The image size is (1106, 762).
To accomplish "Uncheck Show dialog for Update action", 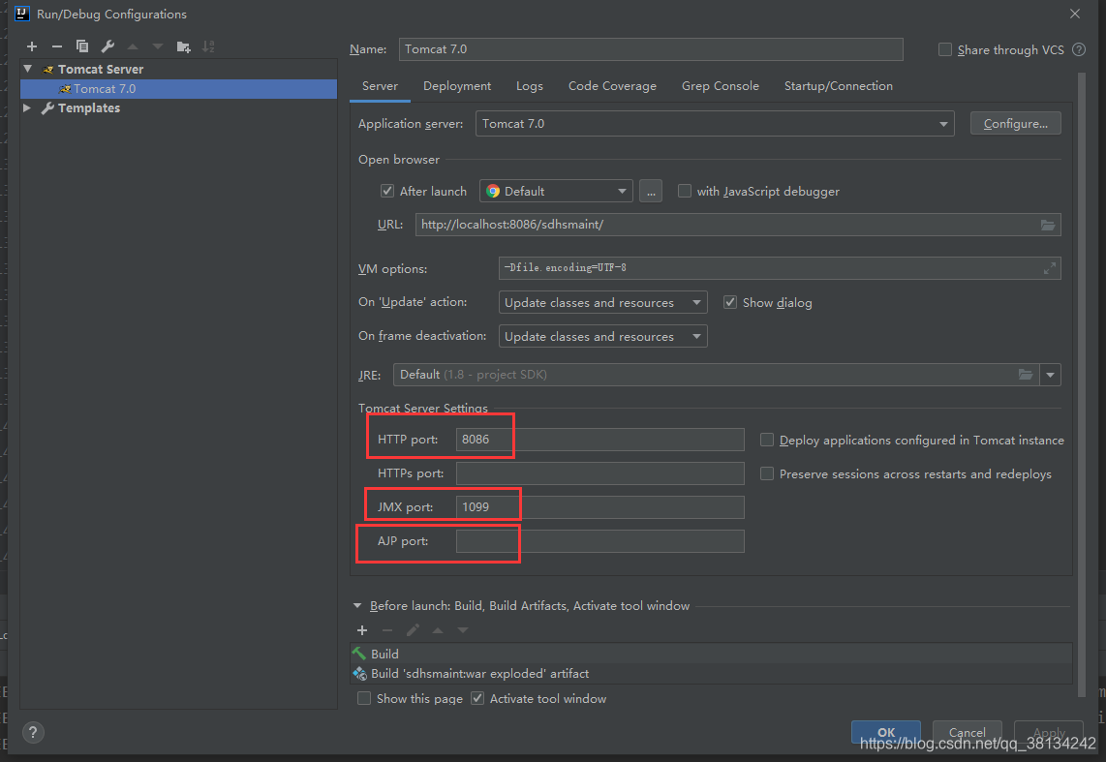I will (x=730, y=302).
